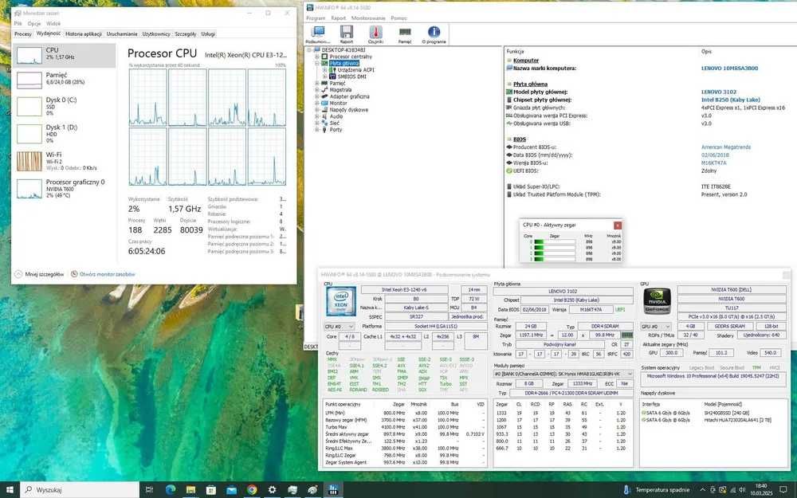Viewport: 797px width, 498px height.
Task: Click the Intel Xeon logo in summary window
Action: [340, 301]
